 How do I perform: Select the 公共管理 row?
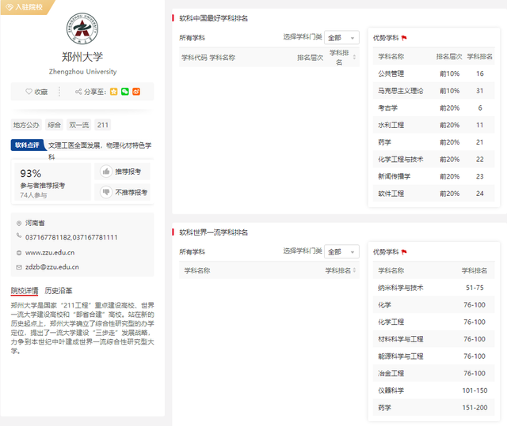coord(433,74)
